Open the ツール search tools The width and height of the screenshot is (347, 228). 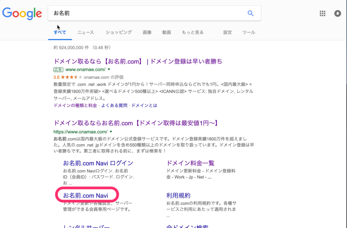coord(249,33)
